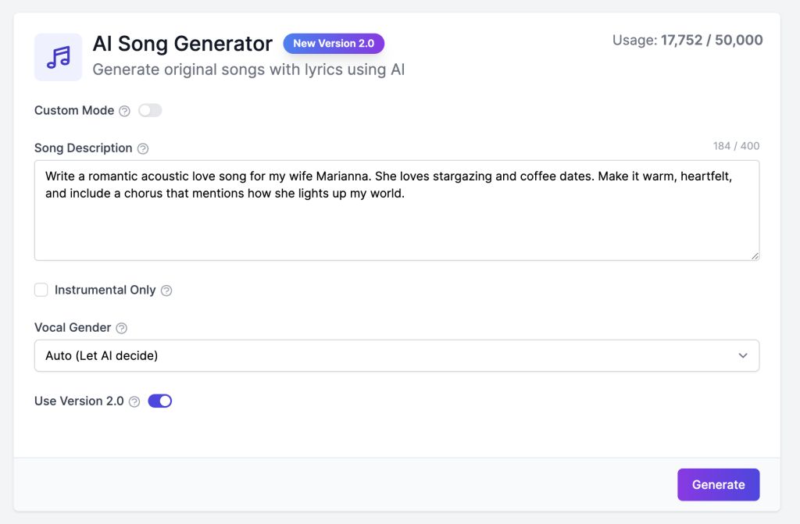Click the Usage 17,752 / 50,000 counter
Screen dimensions: 800x524
[x=687, y=41]
